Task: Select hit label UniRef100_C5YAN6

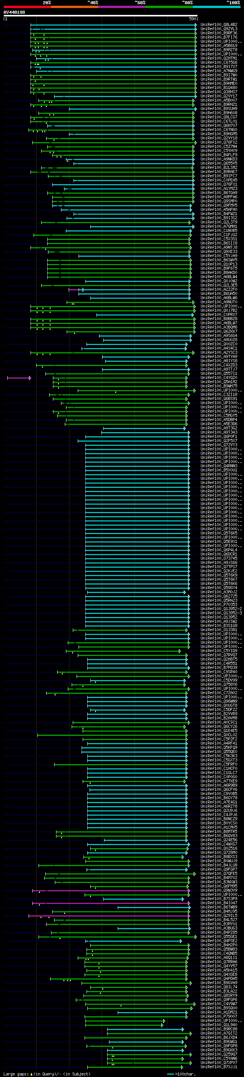Action: click(219, 1058)
